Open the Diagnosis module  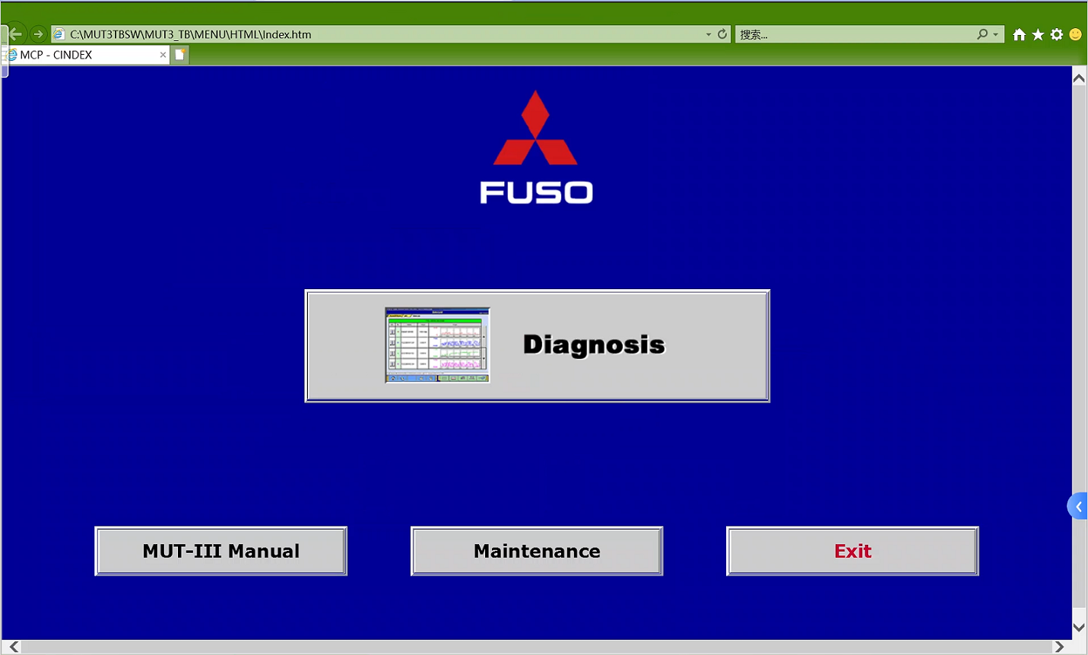click(537, 345)
